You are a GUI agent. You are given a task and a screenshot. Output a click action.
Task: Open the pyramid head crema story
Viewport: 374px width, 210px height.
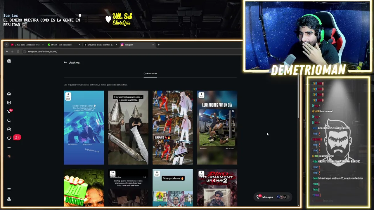click(x=128, y=127)
